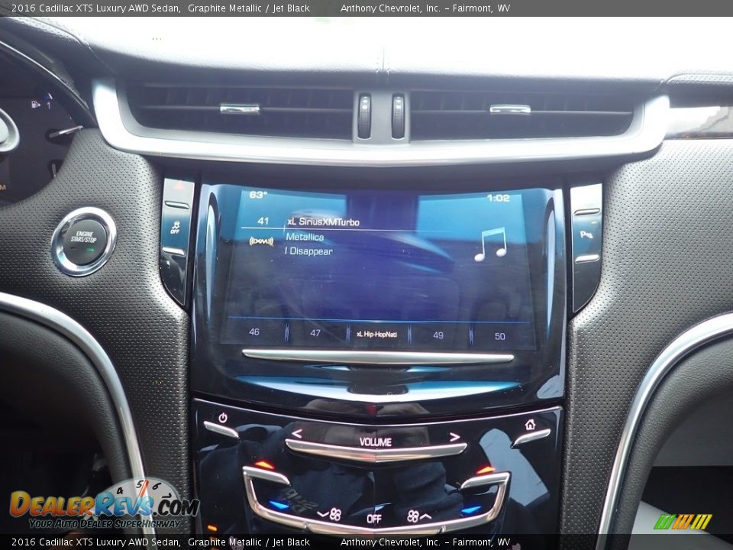Tap the park assist P button

click(586, 235)
